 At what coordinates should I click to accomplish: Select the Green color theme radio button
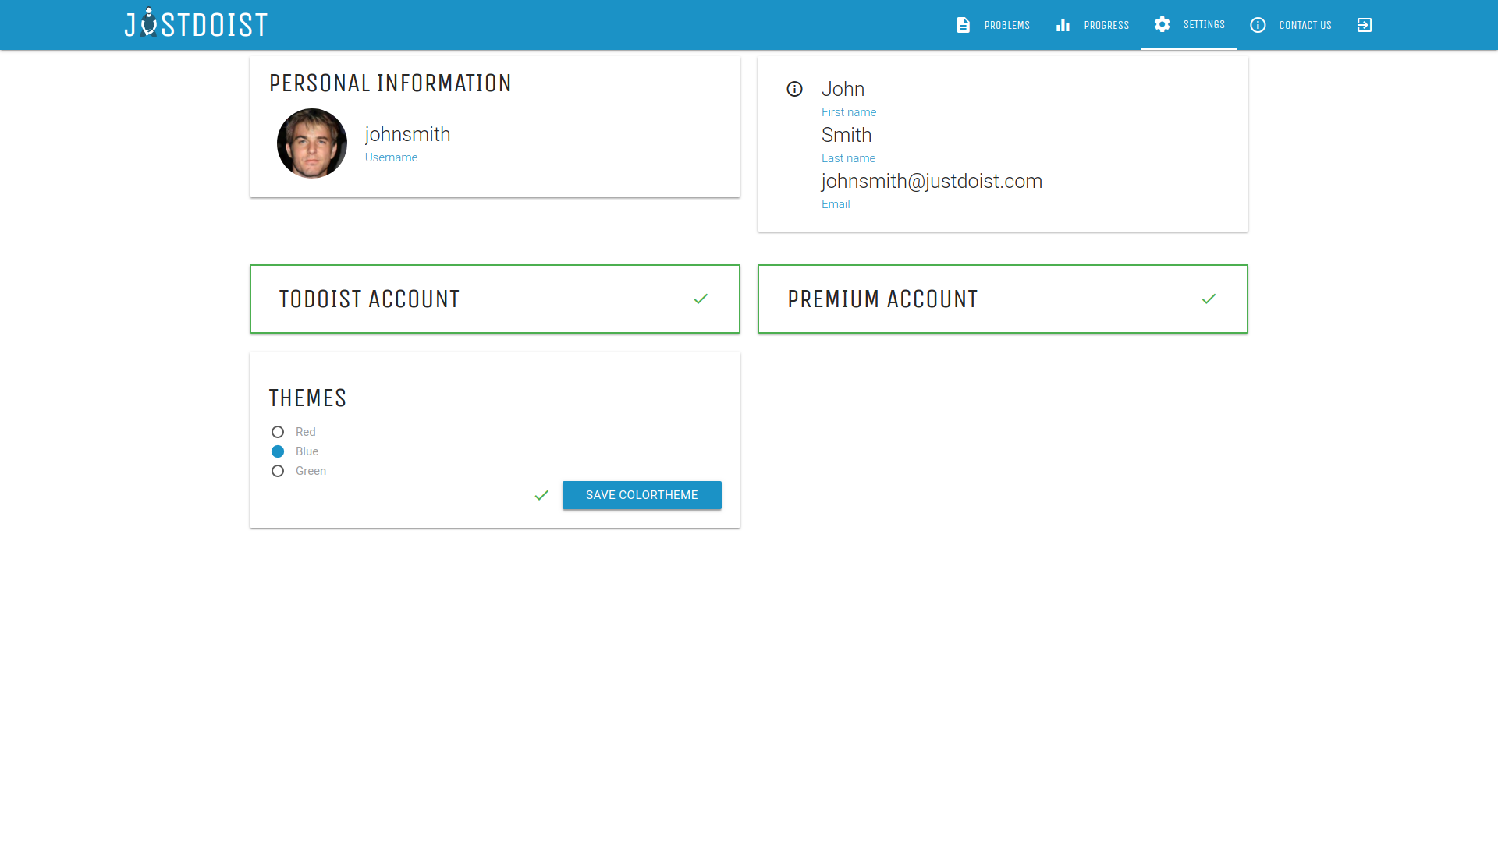coord(277,470)
